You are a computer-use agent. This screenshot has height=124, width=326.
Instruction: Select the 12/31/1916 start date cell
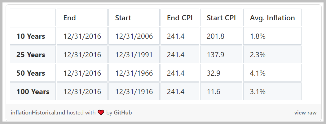(x=134, y=92)
